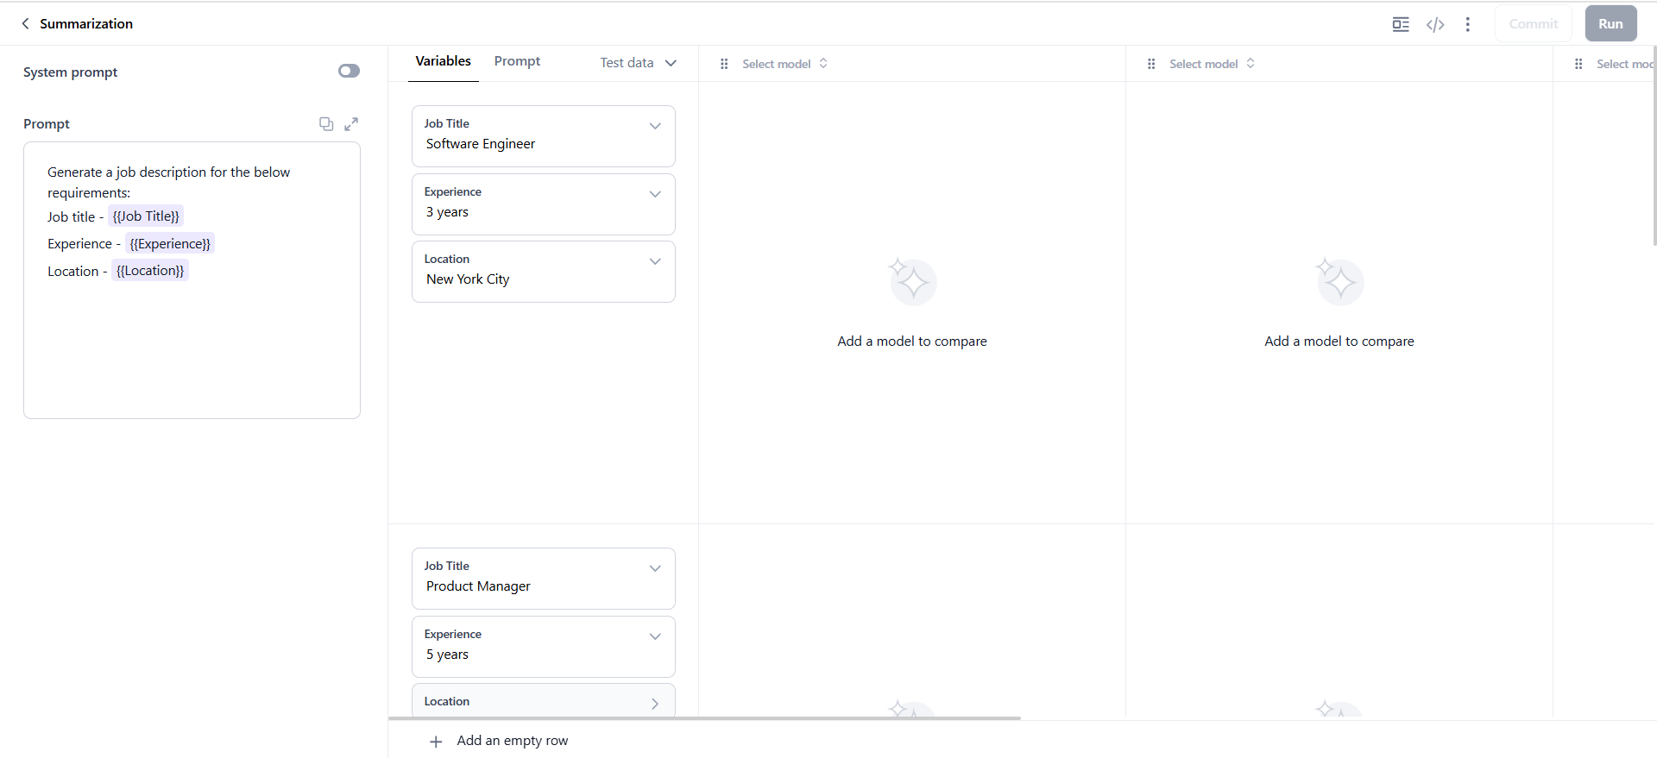Viewport: 1657px width, 758px height.
Task: Switch to the Variables tab
Action: coord(443,61)
